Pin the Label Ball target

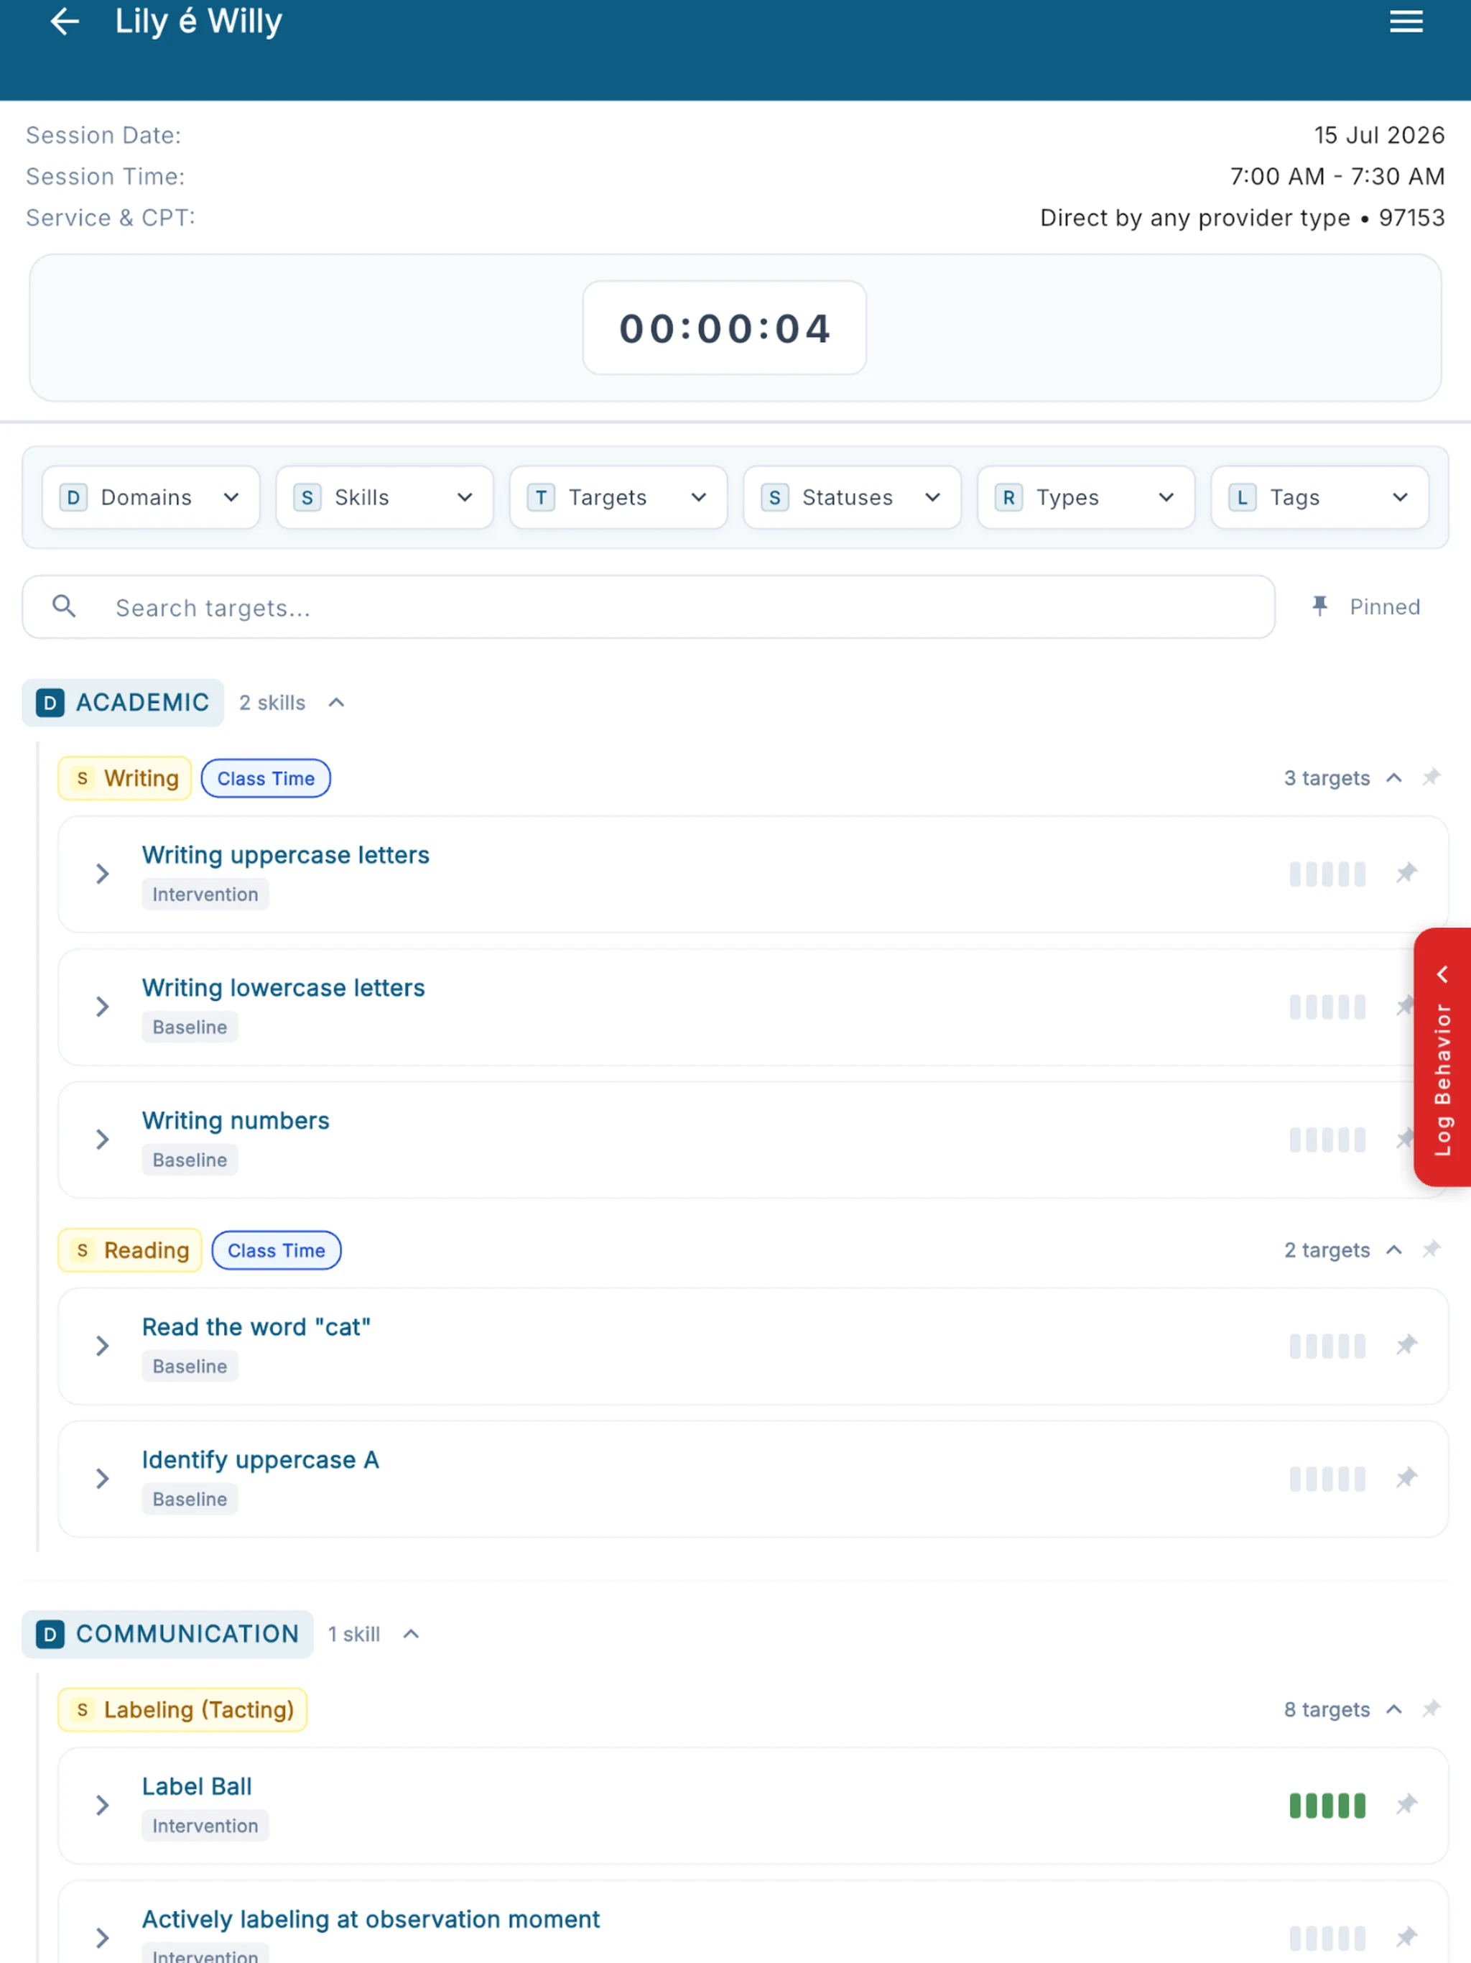[x=1406, y=1804]
